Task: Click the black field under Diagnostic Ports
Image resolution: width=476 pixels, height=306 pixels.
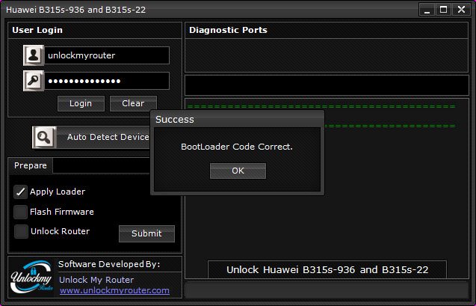Action: [327, 85]
